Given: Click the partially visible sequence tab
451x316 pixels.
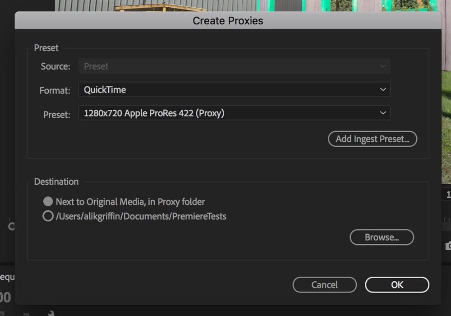Looking at the screenshot, I should point(6,276).
